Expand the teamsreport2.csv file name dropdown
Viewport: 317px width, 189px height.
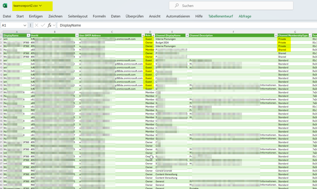(40, 6)
